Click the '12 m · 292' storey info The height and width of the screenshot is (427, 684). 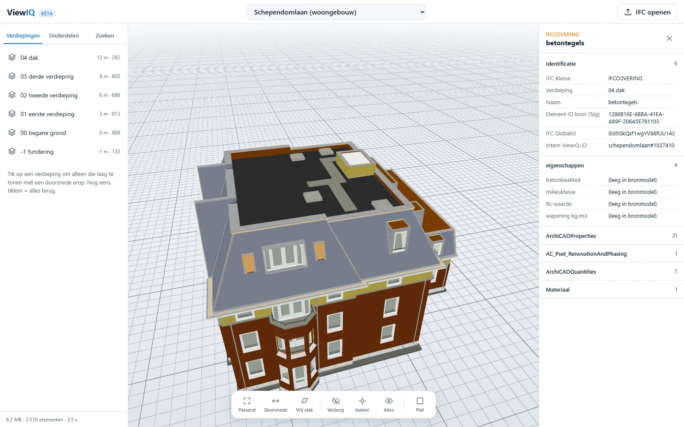[x=108, y=58]
